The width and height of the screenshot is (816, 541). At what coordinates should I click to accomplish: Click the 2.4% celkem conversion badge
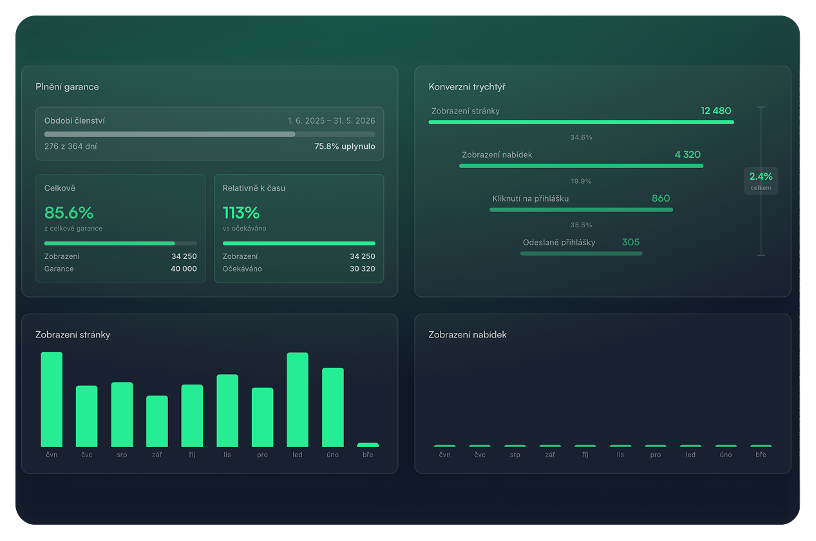pyautogui.click(x=761, y=180)
